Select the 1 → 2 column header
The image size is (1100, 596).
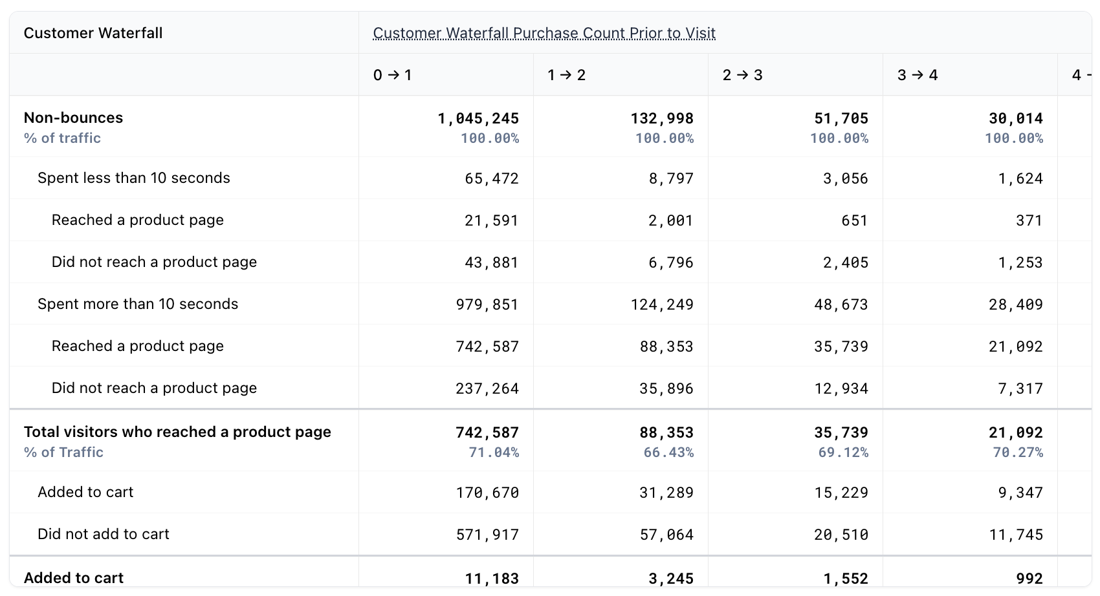(x=566, y=75)
